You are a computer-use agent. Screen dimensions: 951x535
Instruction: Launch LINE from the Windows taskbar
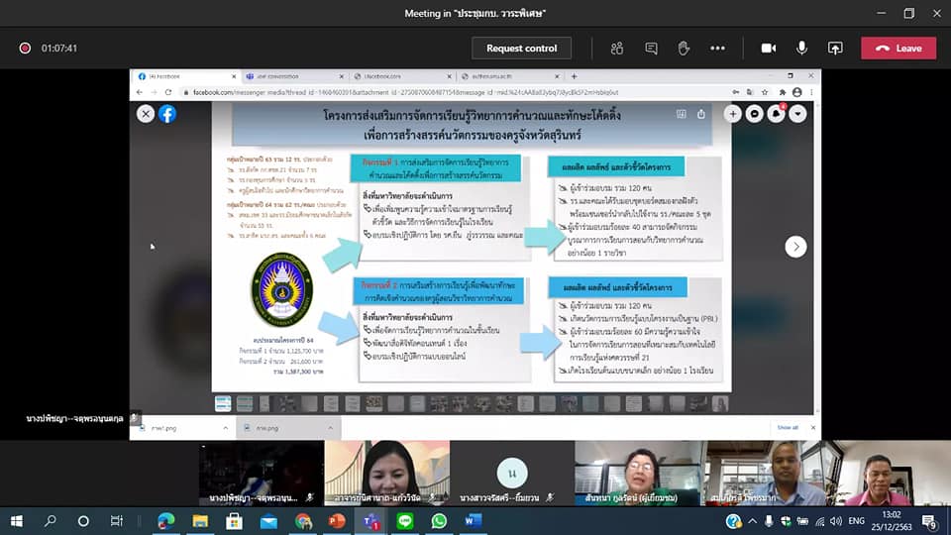pos(405,520)
